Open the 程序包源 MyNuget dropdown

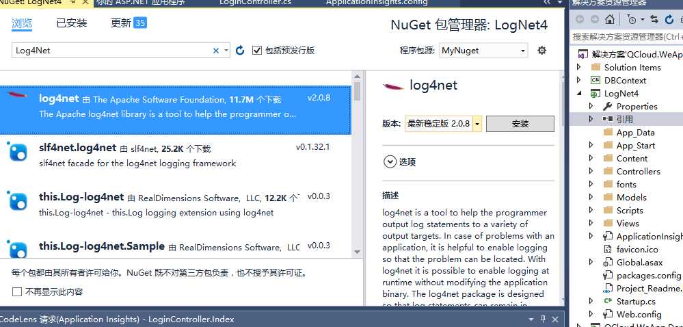point(483,51)
